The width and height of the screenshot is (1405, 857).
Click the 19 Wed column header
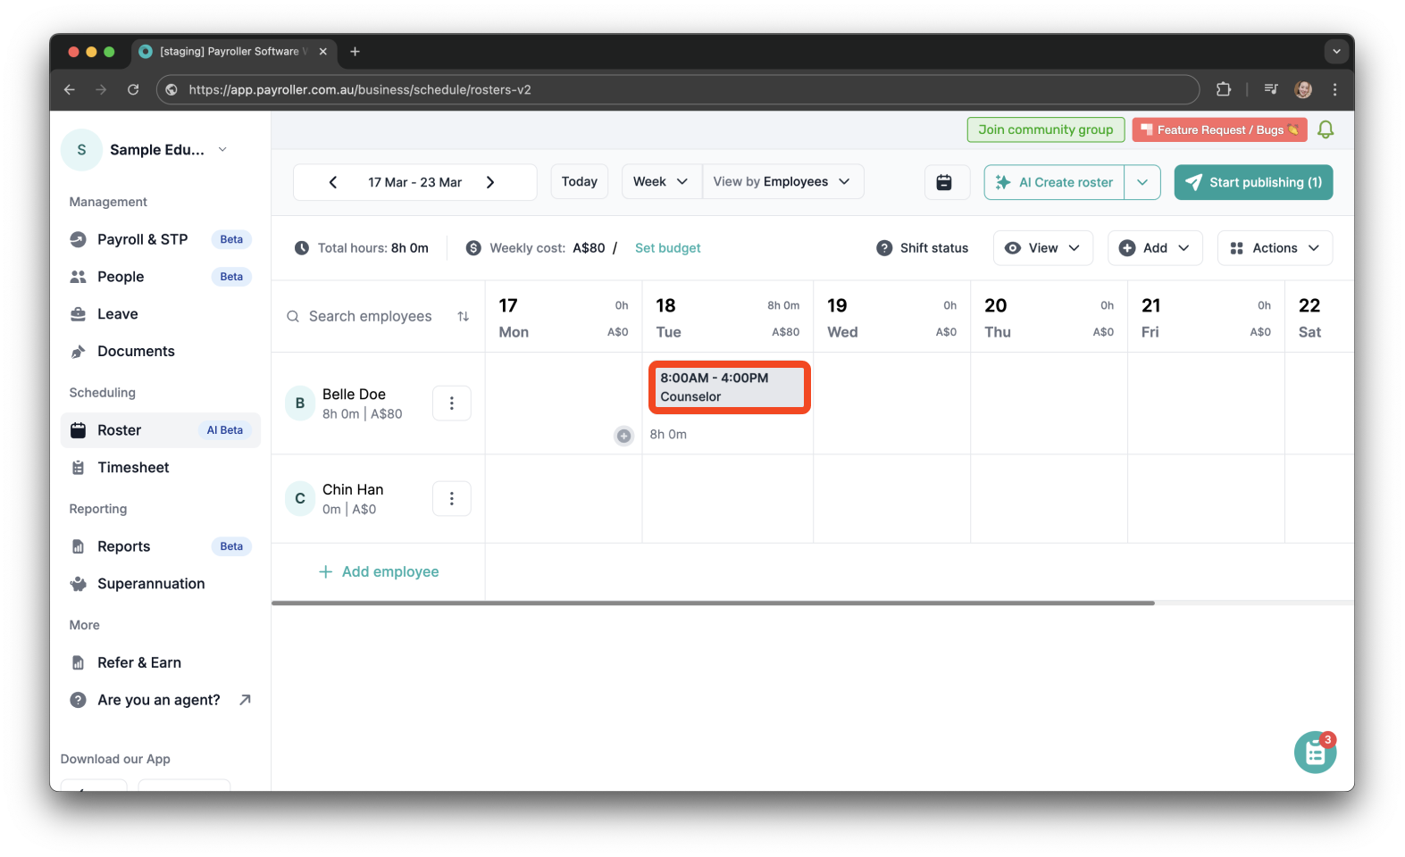click(892, 318)
